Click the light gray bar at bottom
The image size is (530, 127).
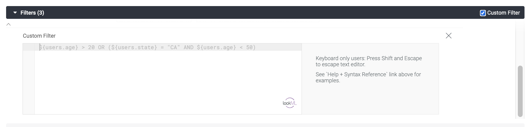(x=265, y=125)
